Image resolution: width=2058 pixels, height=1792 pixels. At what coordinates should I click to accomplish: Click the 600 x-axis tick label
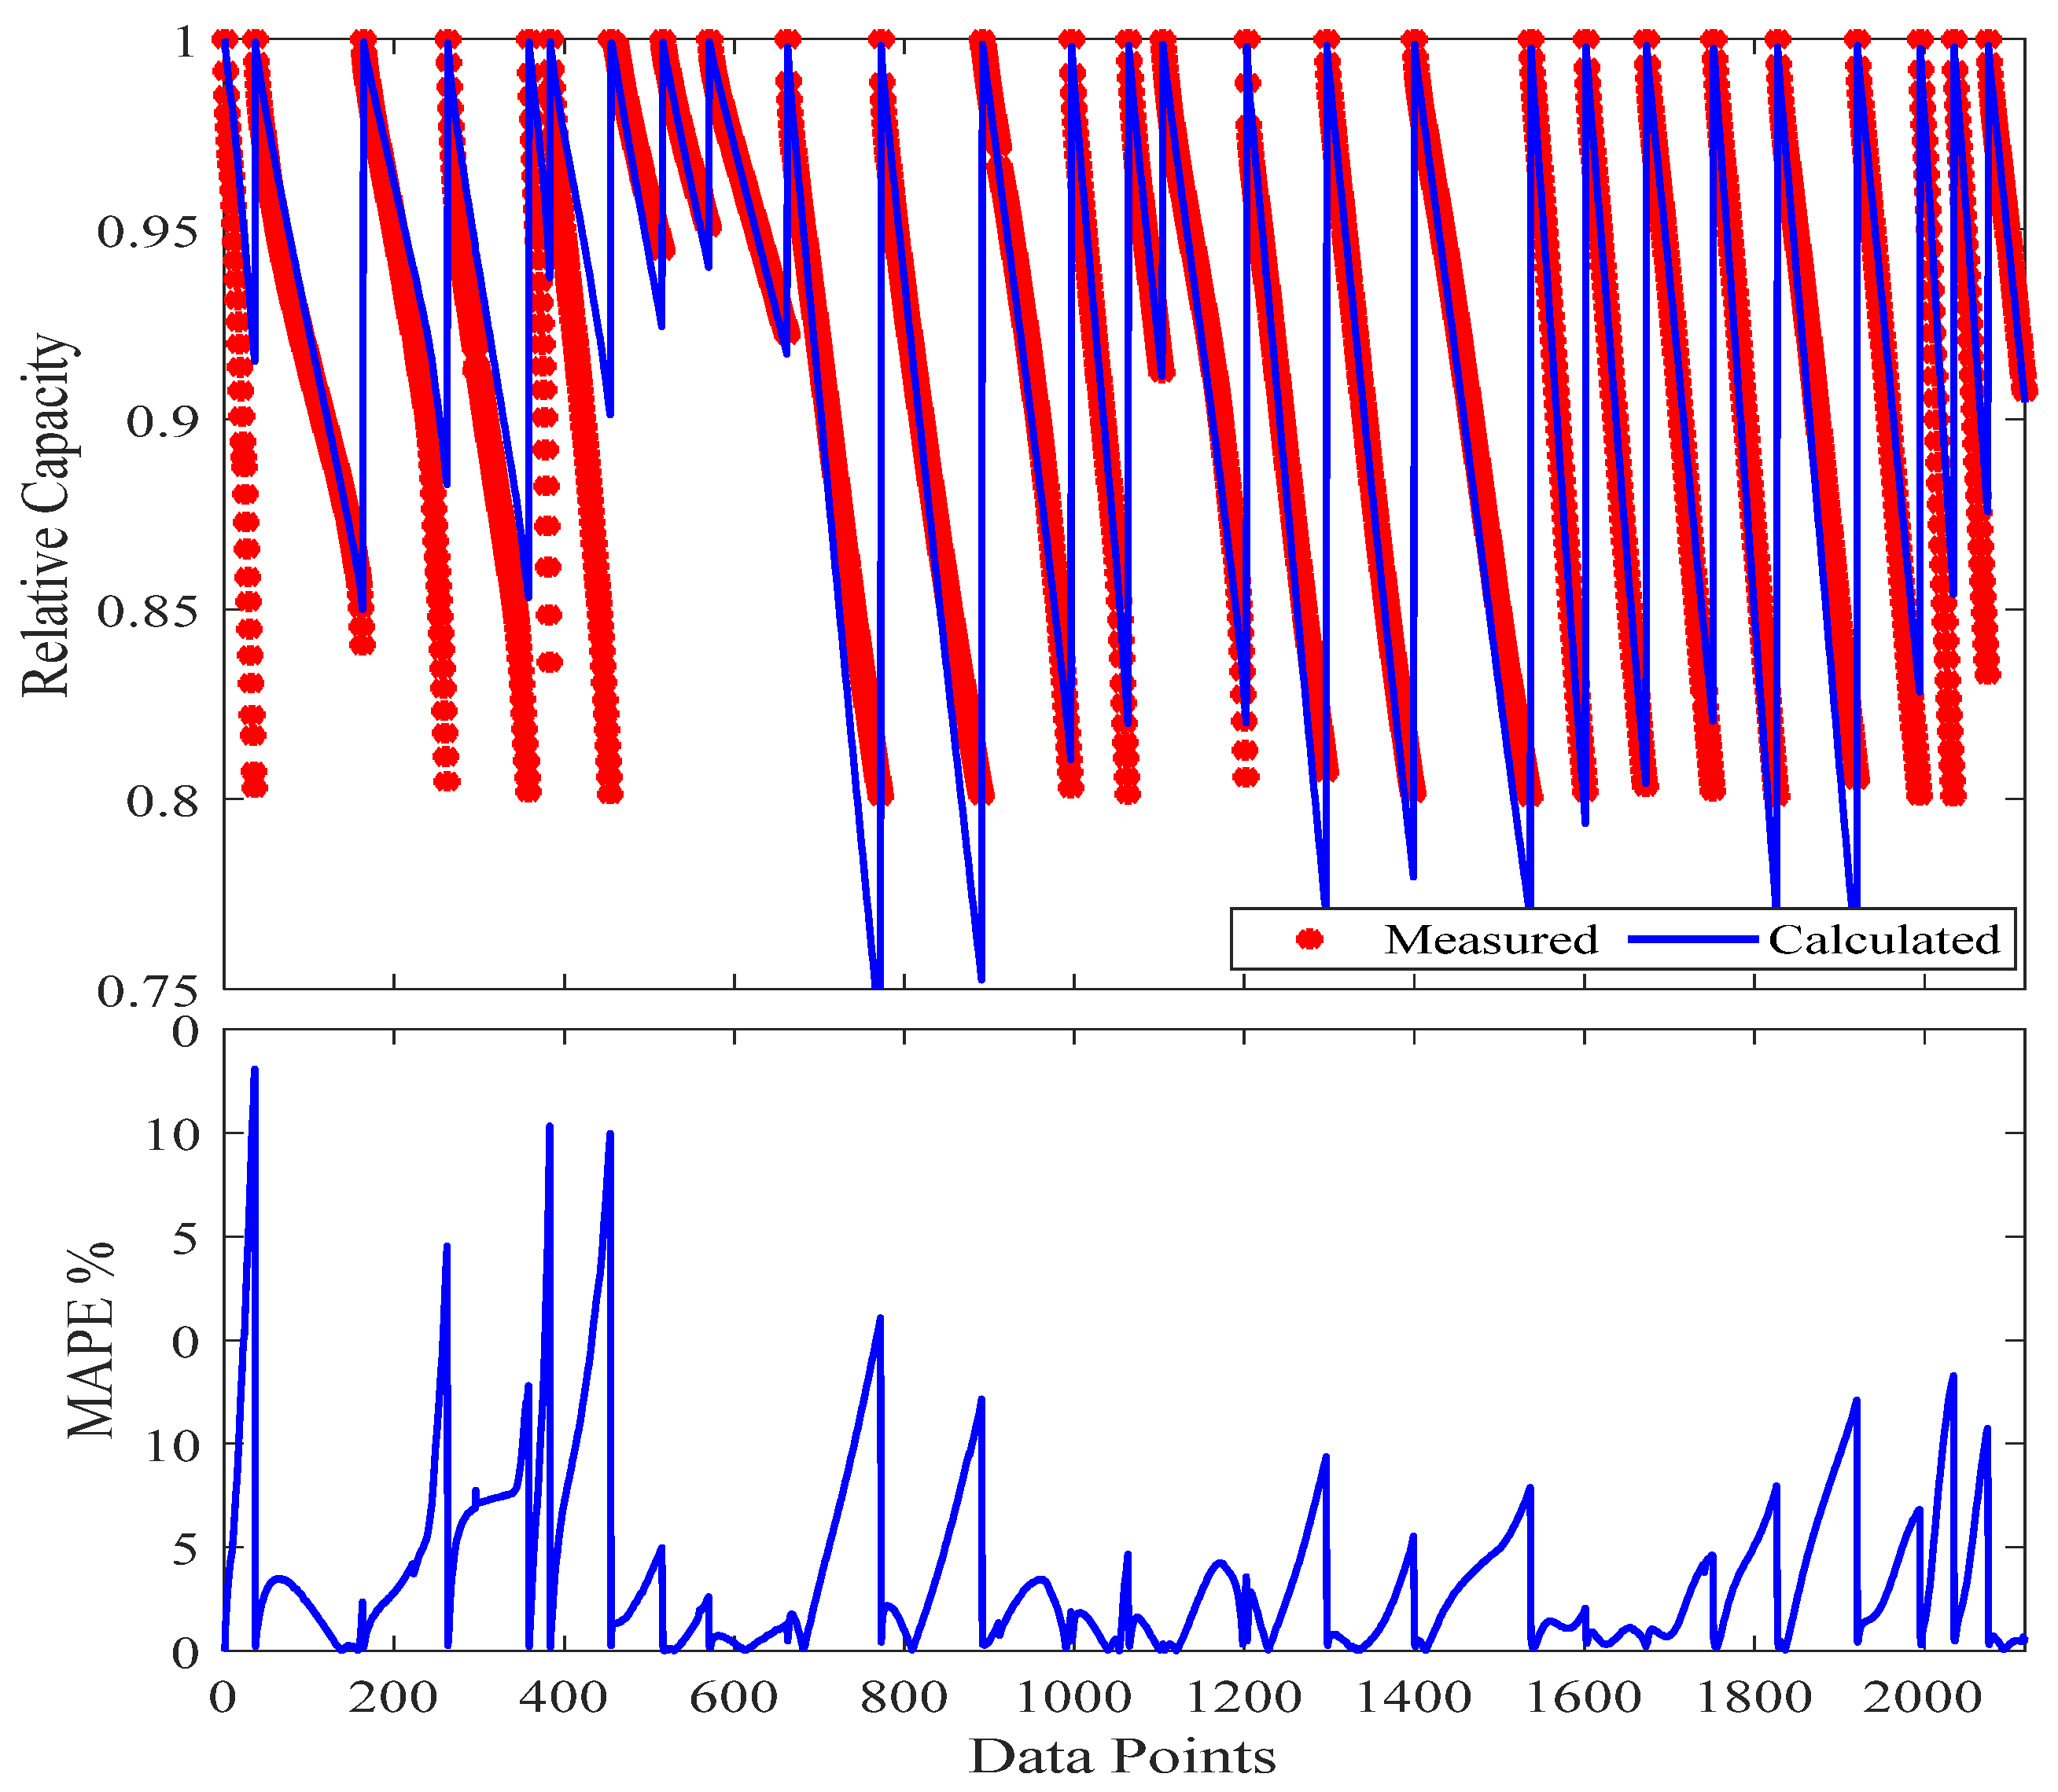coord(734,1697)
